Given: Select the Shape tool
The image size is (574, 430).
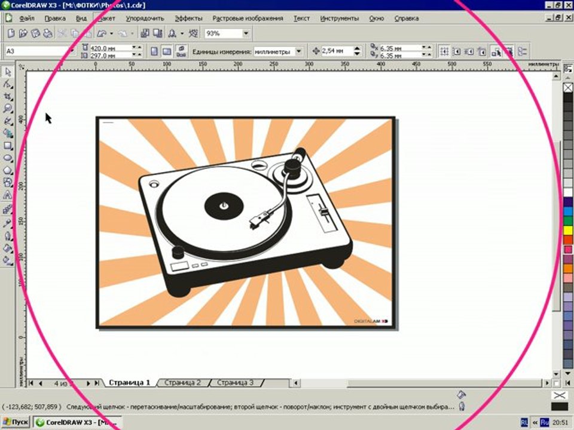Looking at the screenshot, I should [8, 84].
